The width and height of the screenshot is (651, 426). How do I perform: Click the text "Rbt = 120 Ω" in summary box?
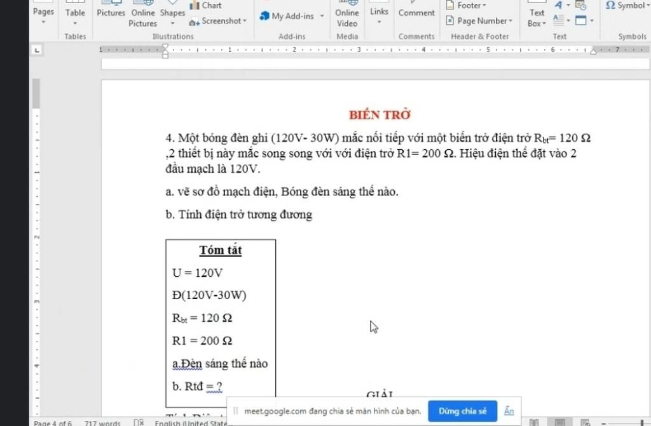(202, 318)
